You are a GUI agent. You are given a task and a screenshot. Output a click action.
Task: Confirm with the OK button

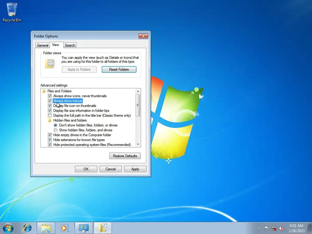click(86, 169)
